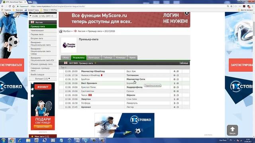This screenshot has width=255, height=143.
Task: Open the Другие закладки folder
Action: [x=245, y=10]
